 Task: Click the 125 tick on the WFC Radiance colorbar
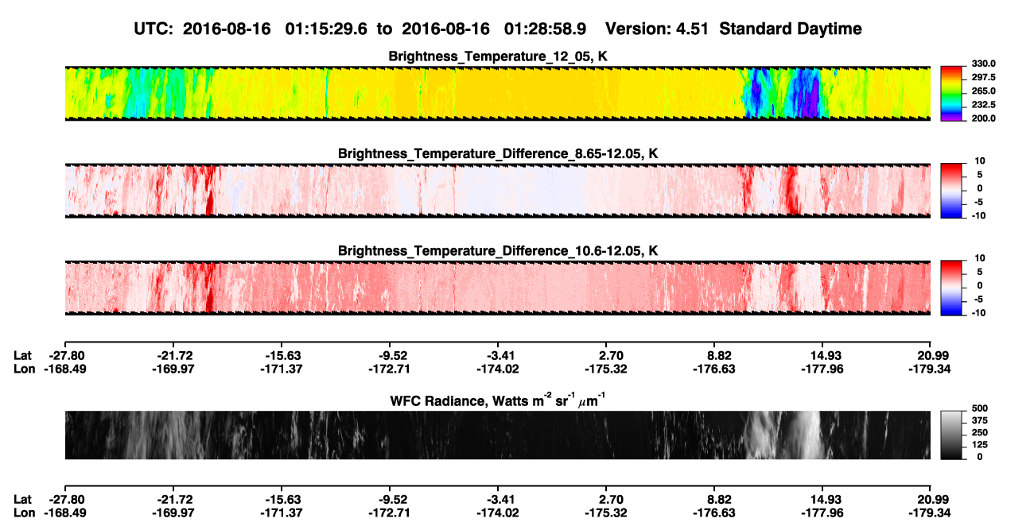click(x=979, y=445)
